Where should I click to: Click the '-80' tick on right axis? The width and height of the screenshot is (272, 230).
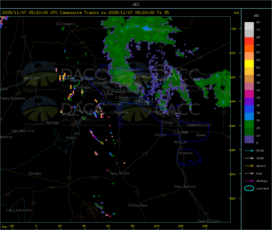pyautogui.click(x=233, y=29)
